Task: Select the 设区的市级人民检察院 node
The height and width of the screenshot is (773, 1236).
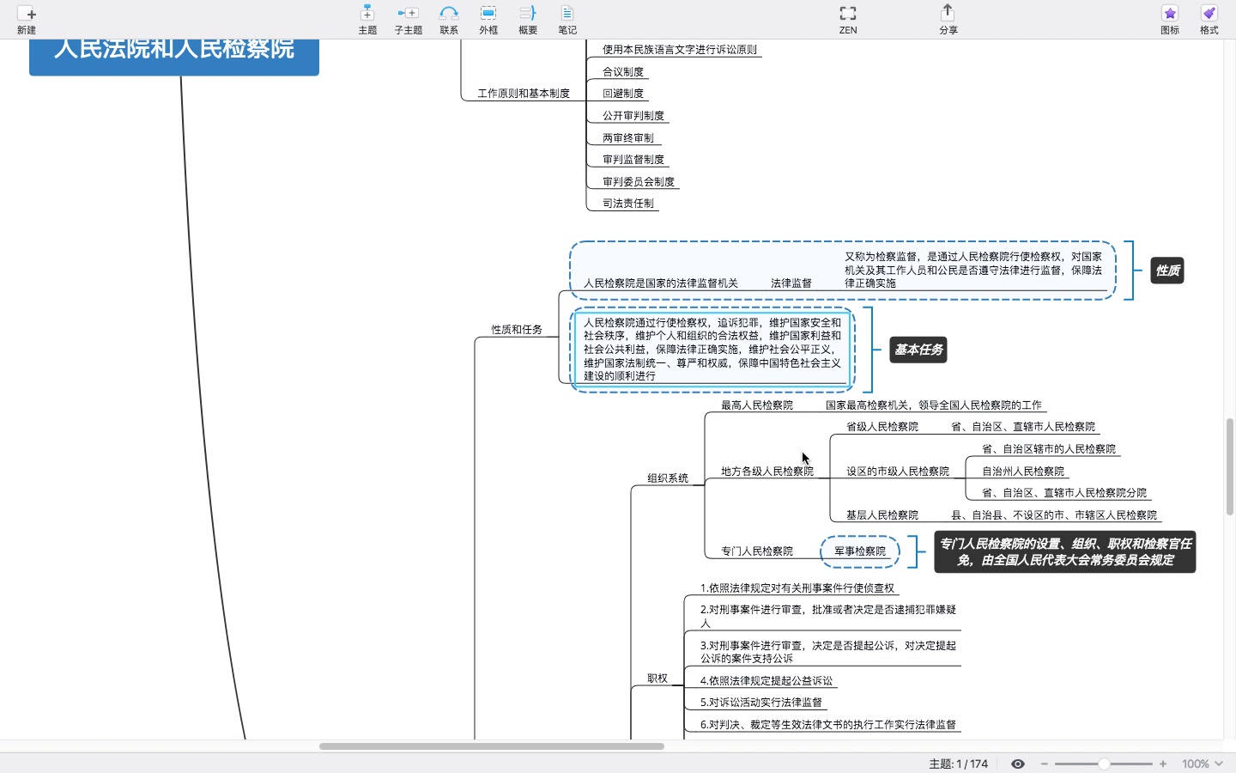Action: pos(898,472)
